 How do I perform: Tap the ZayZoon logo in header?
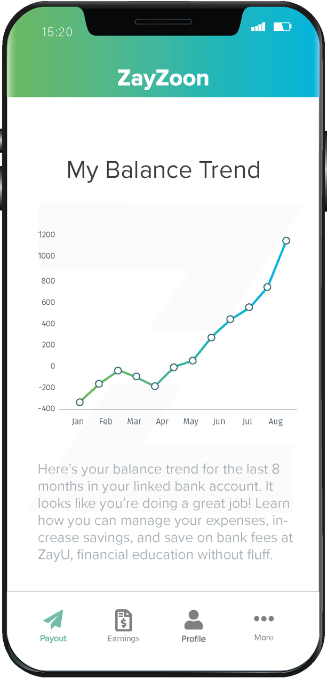coord(163,78)
